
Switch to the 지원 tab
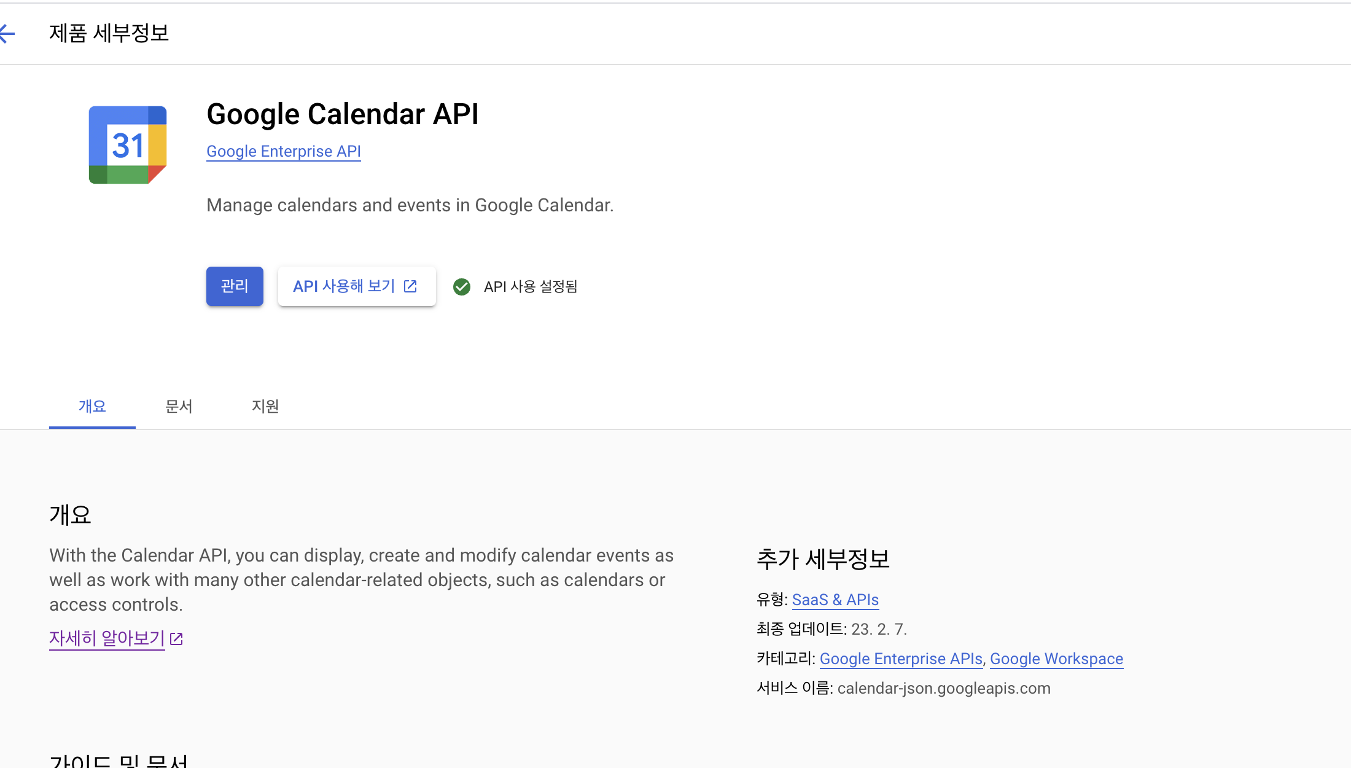[x=265, y=406]
